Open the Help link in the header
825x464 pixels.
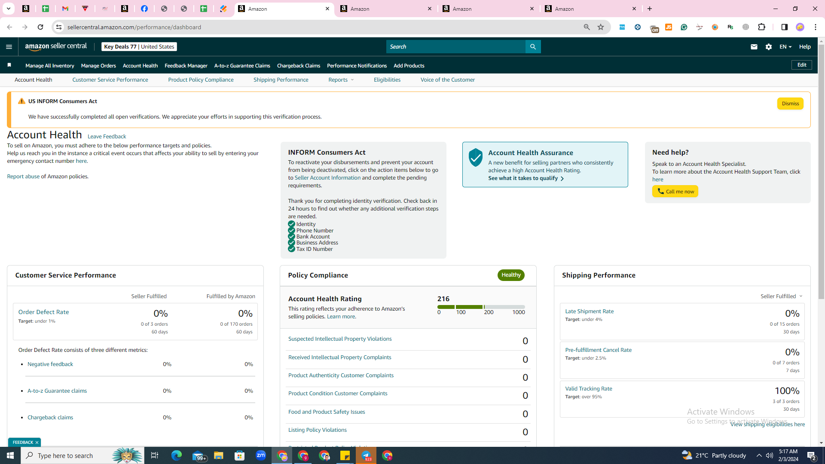tap(805, 47)
